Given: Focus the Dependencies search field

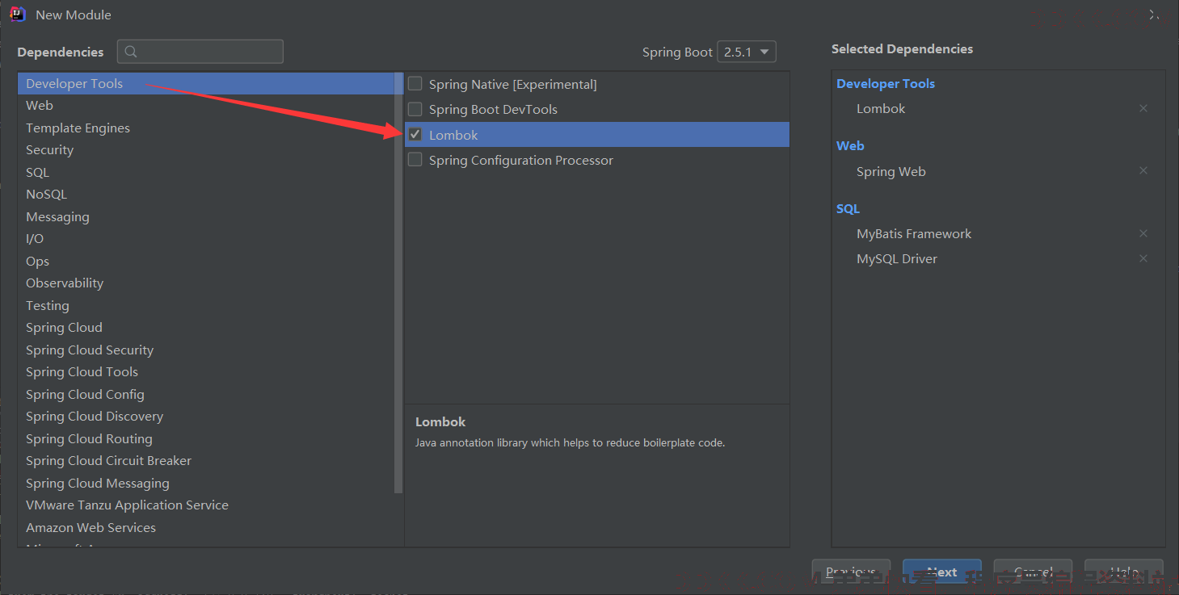Looking at the screenshot, I should pyautogui.click(x=200, y=52).
